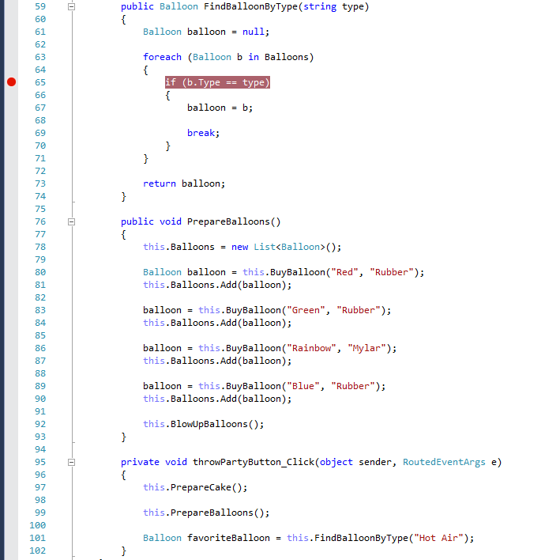Screen dimensions: 560x560
Task: Set a breakpoint in margin at line 67
Action: [x=11, y=108]
